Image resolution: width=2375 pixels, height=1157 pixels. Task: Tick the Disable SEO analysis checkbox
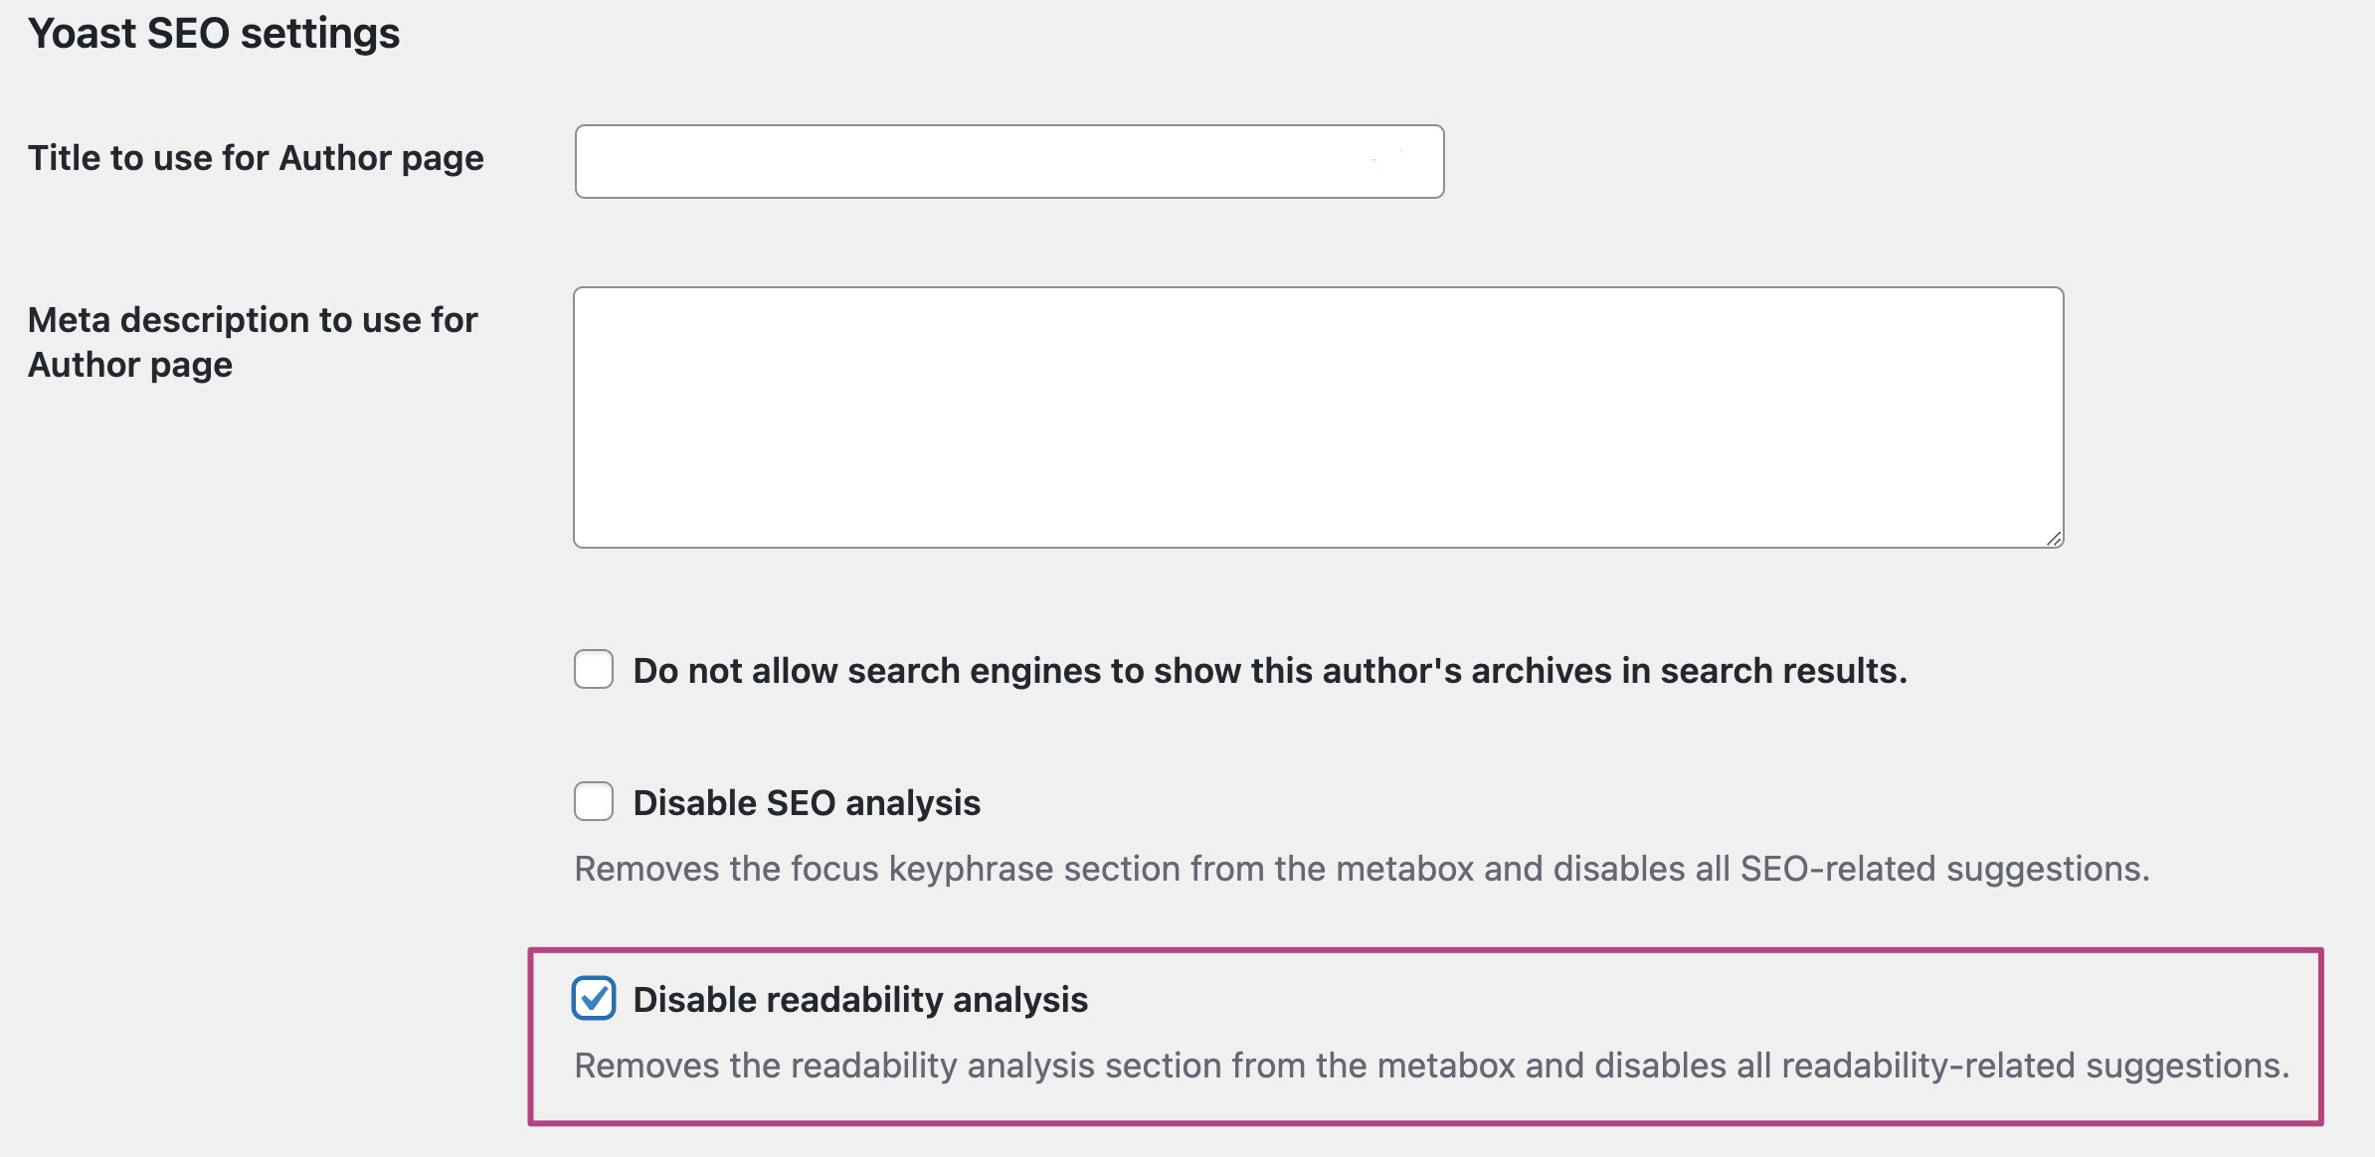click(x=594, y=801)
